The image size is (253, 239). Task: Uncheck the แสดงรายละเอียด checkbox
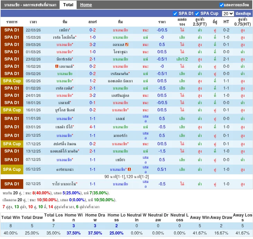(222, 5)
